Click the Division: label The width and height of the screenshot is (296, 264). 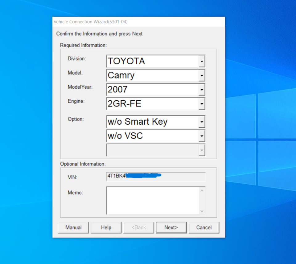tap(77, 58)
